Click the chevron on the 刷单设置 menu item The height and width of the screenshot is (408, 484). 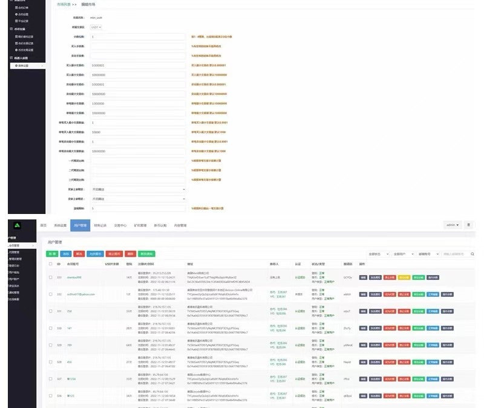click(42, 66)
